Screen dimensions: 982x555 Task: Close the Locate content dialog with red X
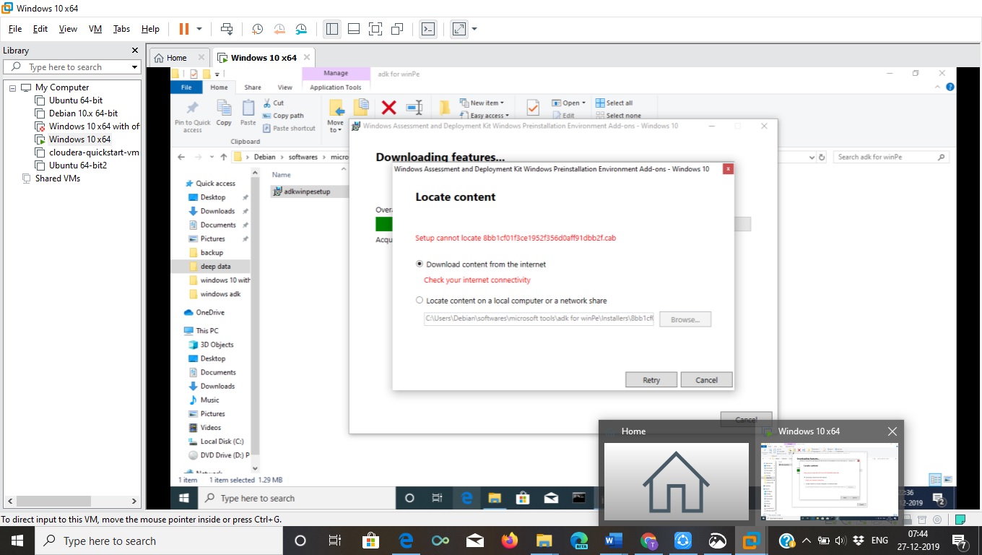[x=728, y=169]
